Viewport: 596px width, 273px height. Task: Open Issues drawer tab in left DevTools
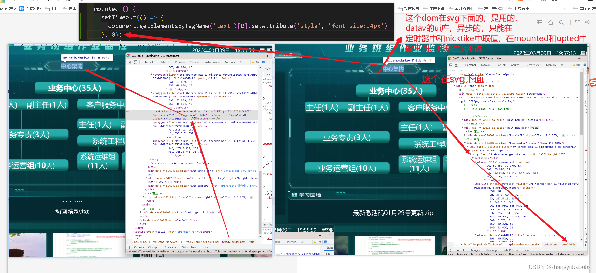coord(206,247)
